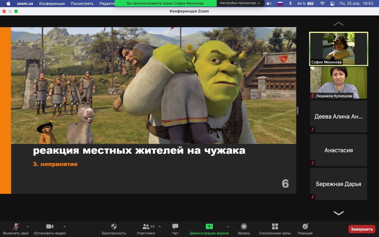Open the Безопасность shield menu
This screenshot has height=237, width=379.
[114, 229]
